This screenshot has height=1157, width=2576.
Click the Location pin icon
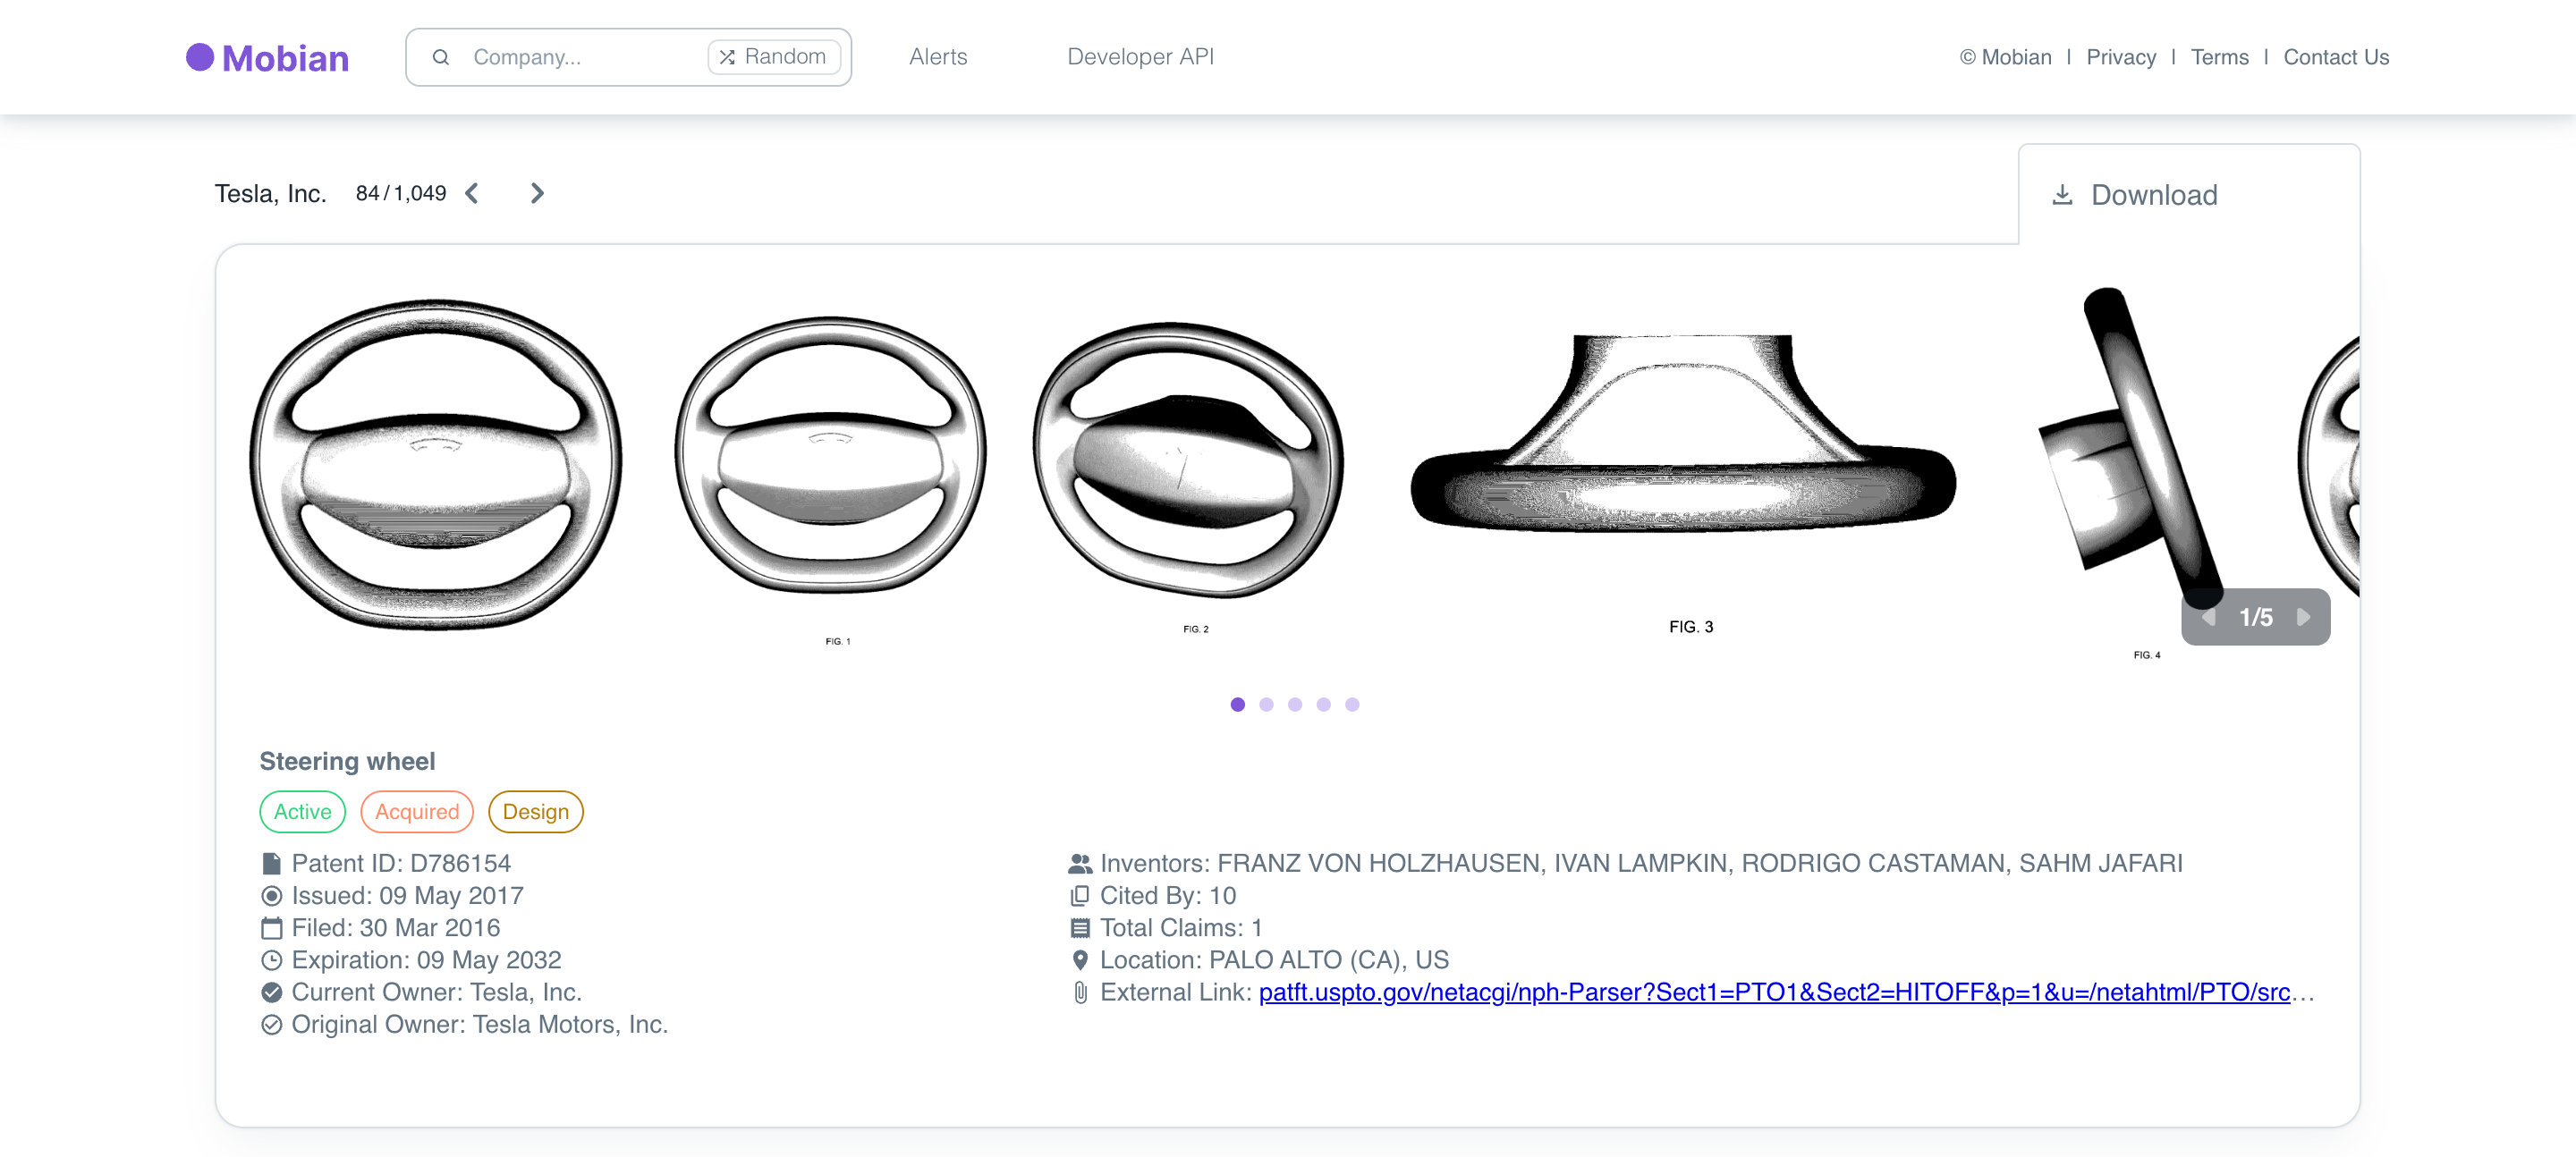pos(1080,959)
